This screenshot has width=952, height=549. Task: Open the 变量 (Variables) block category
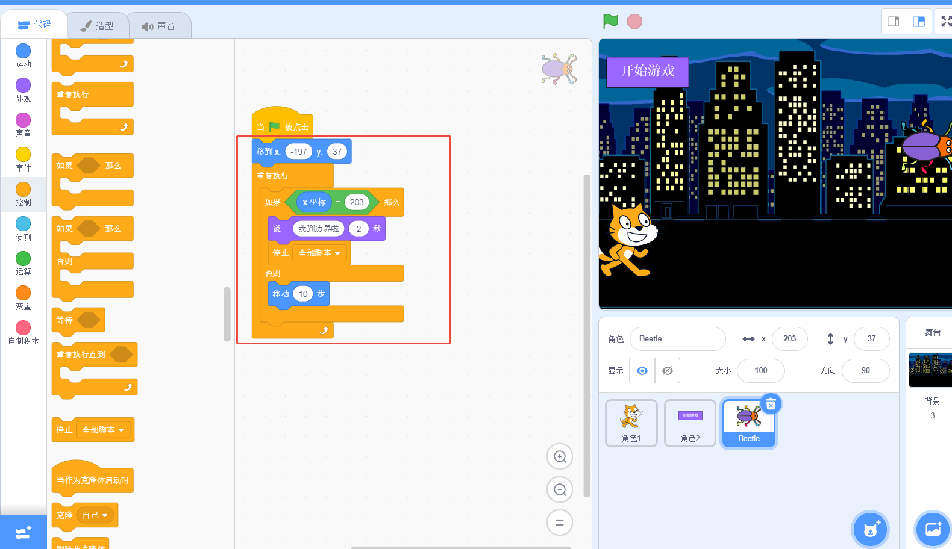tap(23, 299)
